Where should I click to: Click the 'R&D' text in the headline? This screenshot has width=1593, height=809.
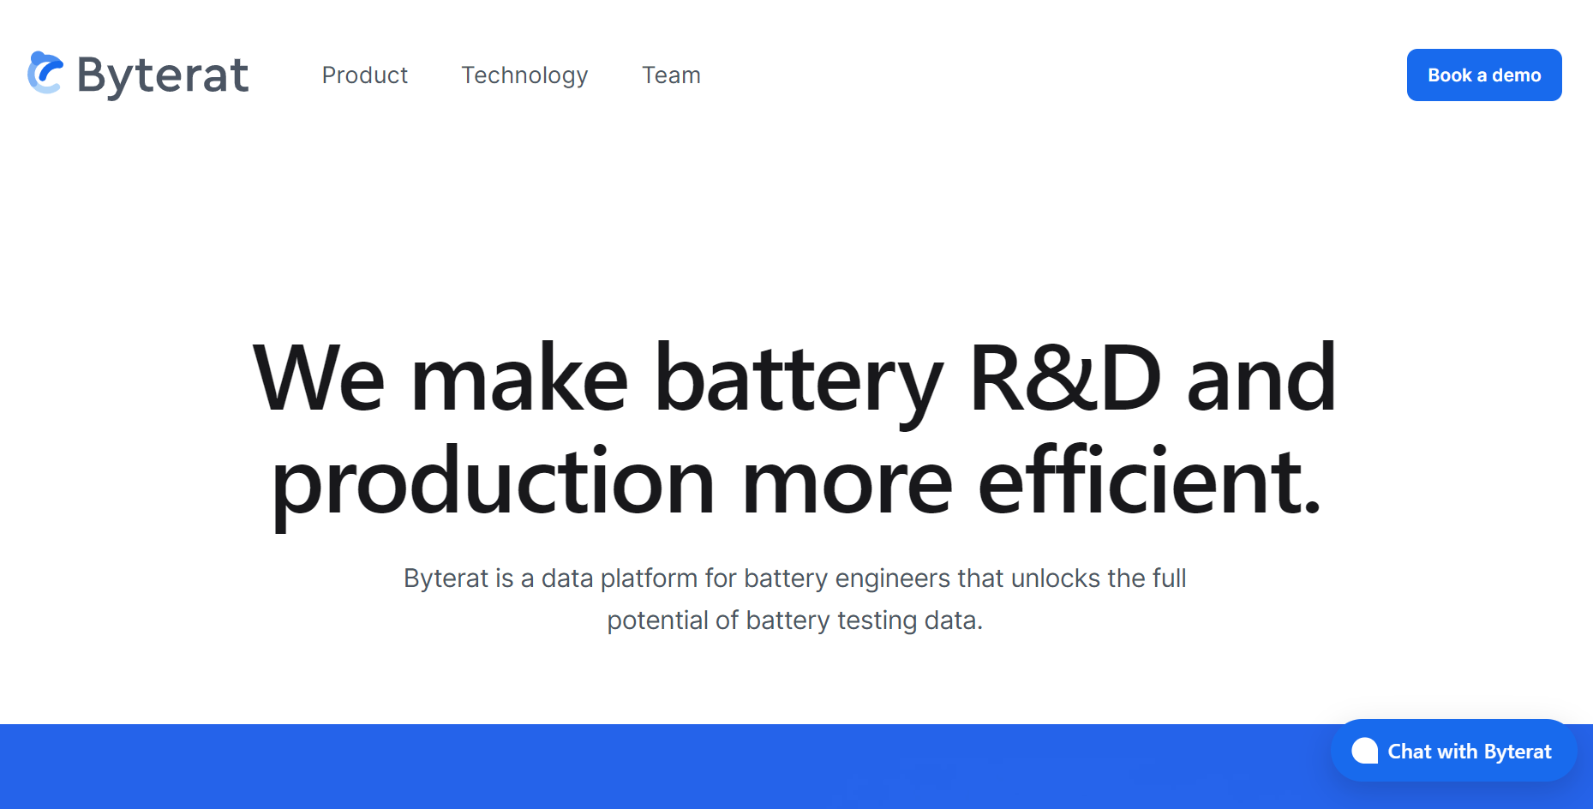coord(1064,378)
